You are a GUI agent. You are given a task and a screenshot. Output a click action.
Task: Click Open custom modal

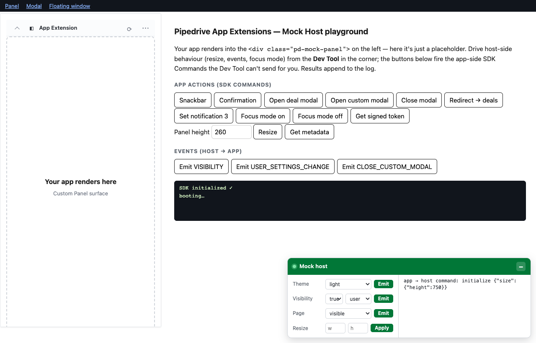[359, 100]
